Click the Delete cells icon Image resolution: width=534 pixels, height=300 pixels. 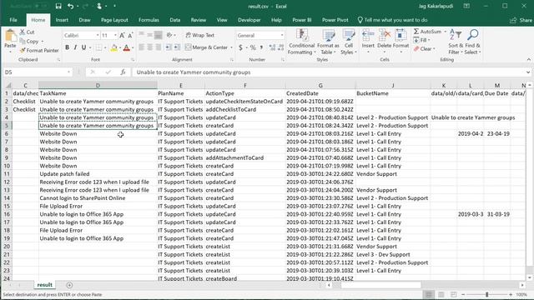(384, 35)
